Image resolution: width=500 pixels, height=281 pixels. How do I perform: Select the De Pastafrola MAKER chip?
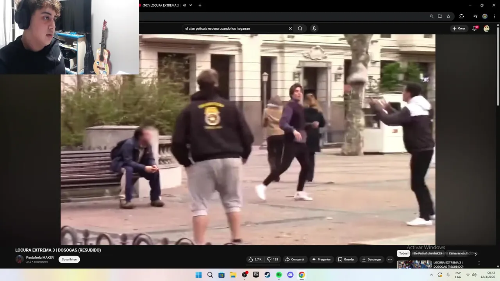tap(428, 254)
